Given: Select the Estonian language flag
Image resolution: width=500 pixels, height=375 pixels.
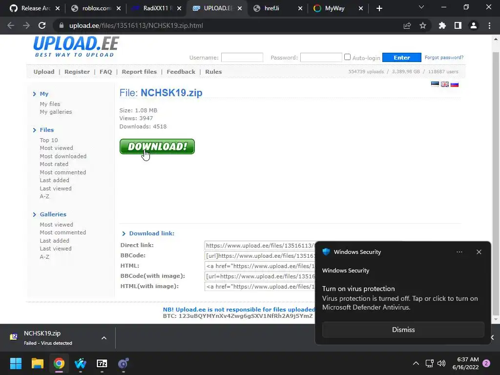Looking at the screenshot, I should (x=435, y=84).
